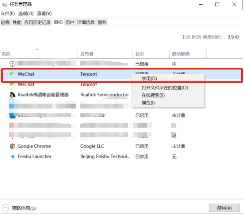This screenshot has height=214, width=244.
Task: Choose 属性(I) in the context menu
Action: point(148,103)
